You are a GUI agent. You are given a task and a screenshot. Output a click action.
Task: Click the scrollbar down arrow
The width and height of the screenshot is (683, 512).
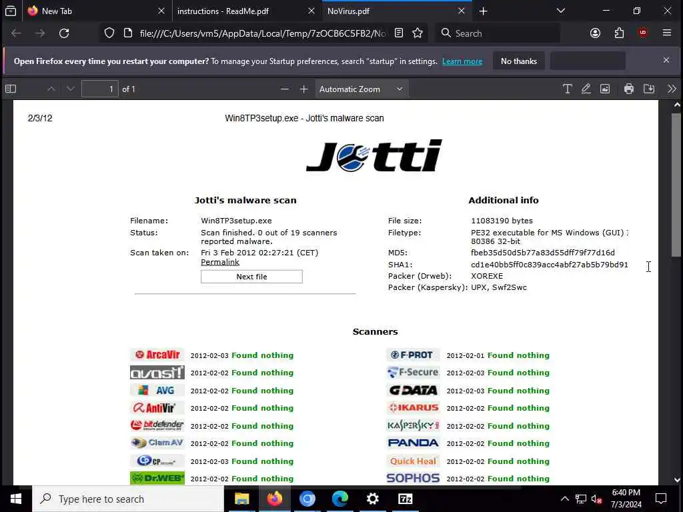677,480
